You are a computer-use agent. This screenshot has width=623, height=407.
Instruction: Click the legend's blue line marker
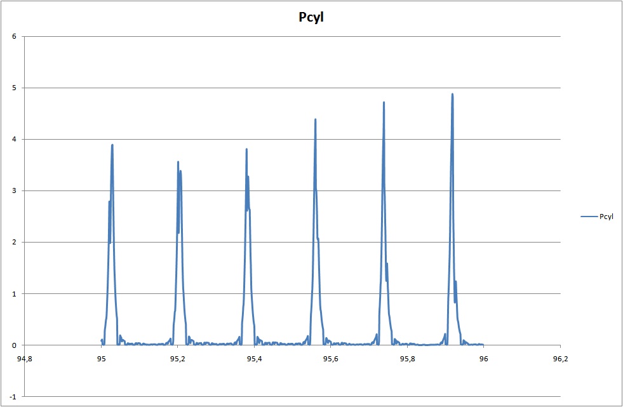coord(589,217)
